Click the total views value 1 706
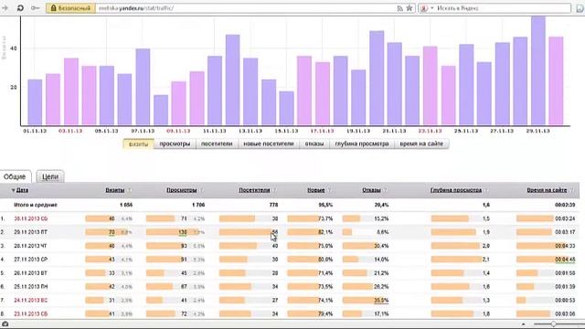 [x=198, y=205]
